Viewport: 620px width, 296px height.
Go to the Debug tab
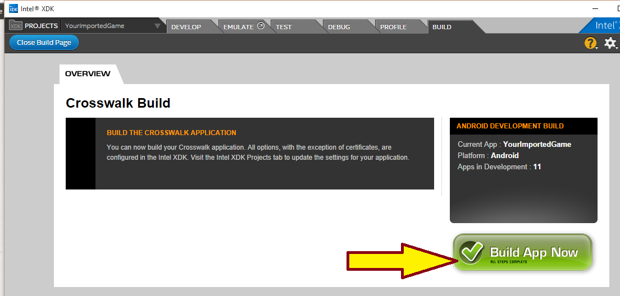pos(339,27)
